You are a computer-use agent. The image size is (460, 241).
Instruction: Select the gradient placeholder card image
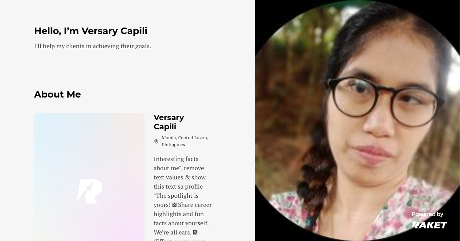89,177
